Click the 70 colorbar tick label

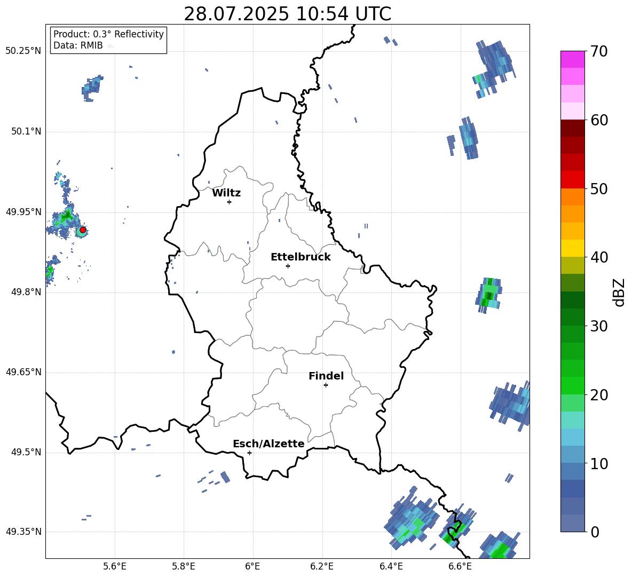pyautogui.click(x=599, y=52)
